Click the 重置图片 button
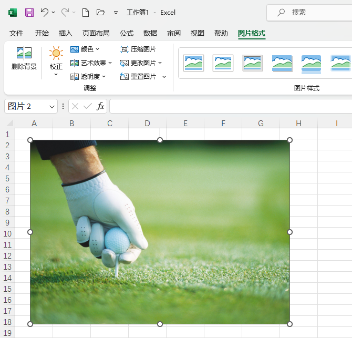Viewport: 352px width, 338px height. [x=138, y=77]
